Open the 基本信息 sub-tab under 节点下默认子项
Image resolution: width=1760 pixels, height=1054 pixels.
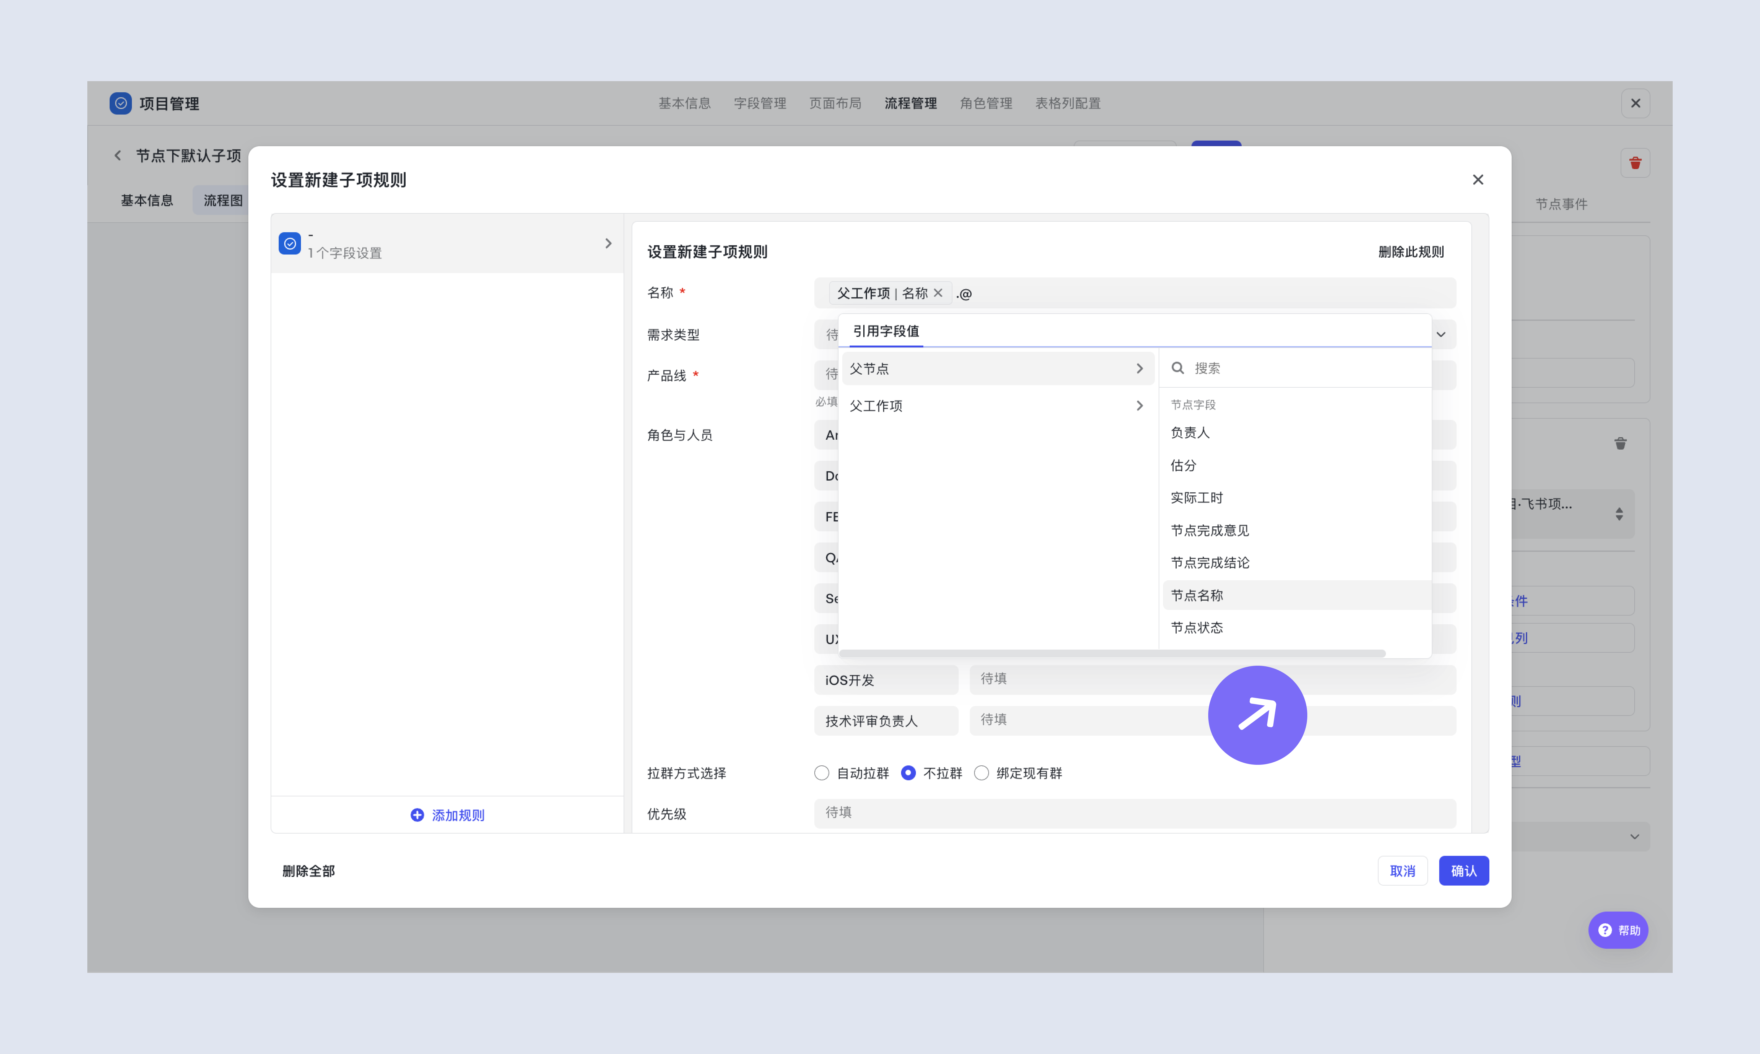pyautogui.click(x=147, y=200)
